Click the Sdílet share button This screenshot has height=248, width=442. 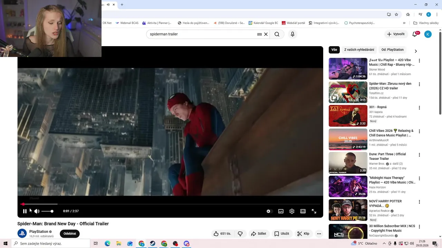(x=259, y=234)
